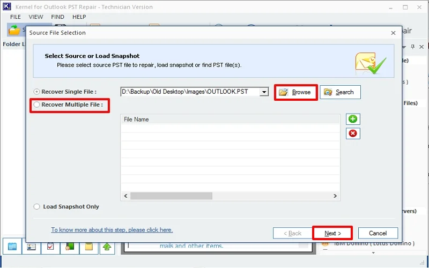Image resolution: width=429 pixels, height=268 pixels.
Task: Open the FIND menu
Action: tap(57, 17)
